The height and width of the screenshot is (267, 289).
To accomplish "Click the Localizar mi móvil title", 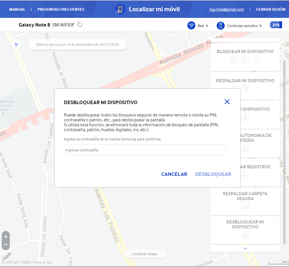I will point(154,9).
